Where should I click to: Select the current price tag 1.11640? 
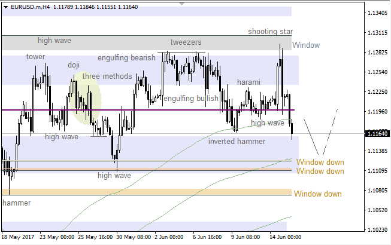coord(378,133)
